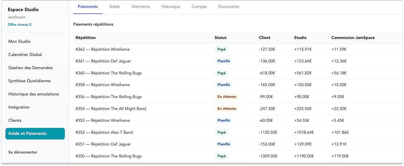Select the Compte tab
This screenshot has width=404, height=166.
[199, 7]
